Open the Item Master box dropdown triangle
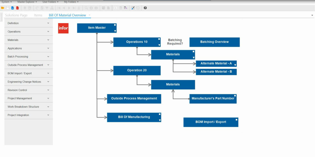 (115, 31)
